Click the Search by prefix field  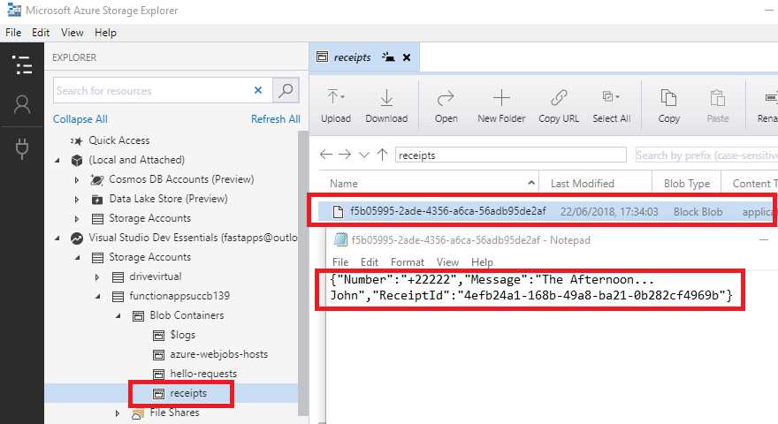(706, 155)
